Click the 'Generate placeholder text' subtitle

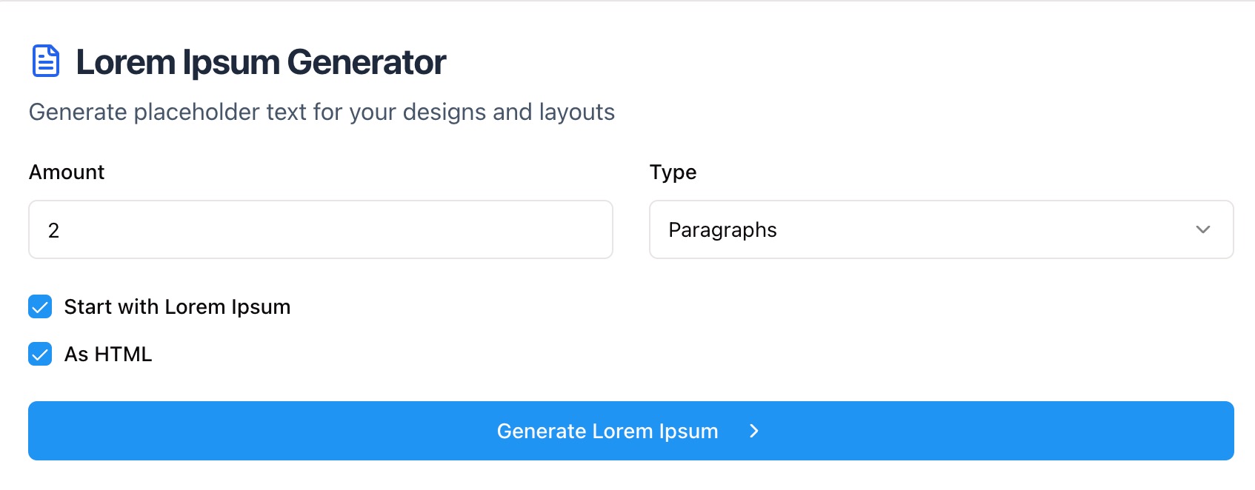(x=322, y=112)
